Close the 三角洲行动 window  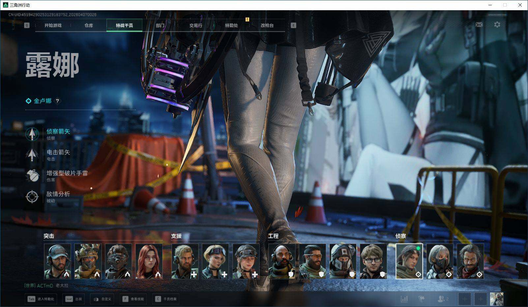pyautogui.click(x=520, y=5)
